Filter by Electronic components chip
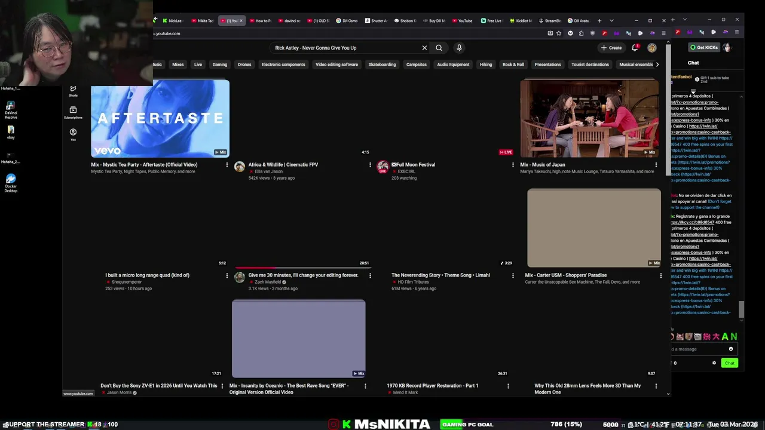 283,64
